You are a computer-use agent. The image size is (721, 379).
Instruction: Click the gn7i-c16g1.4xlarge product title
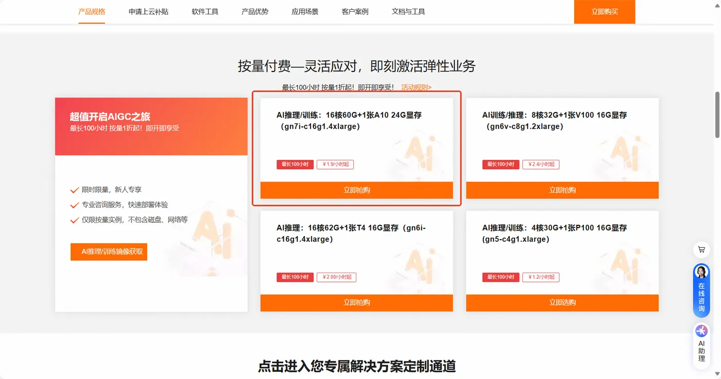(x=349, y=121)
